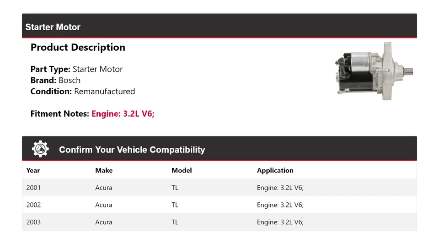Click Acura in the 2003 row
The image size is (439, 244).
(104, 222)
